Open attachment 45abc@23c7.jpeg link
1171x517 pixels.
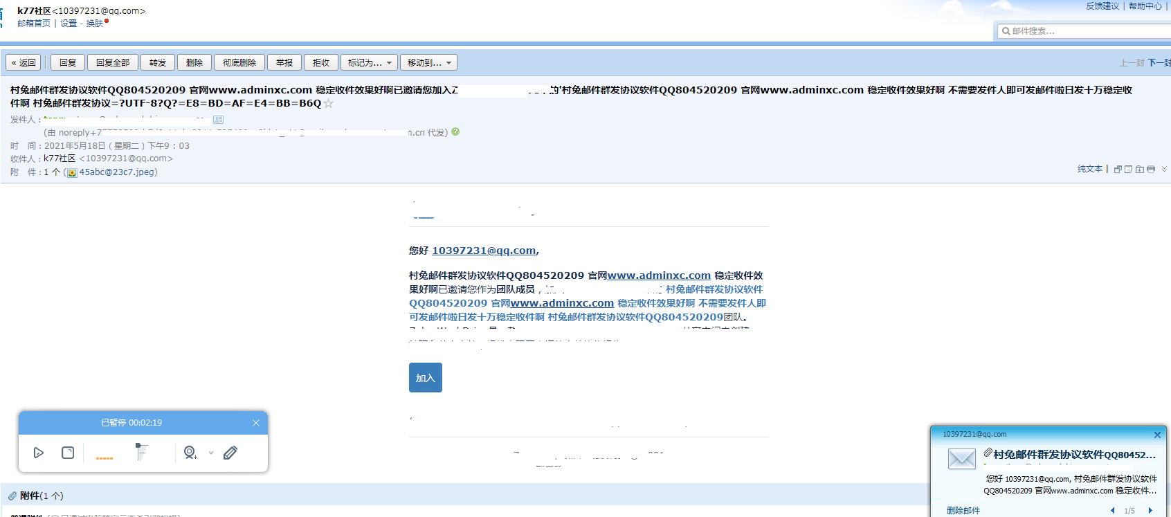[x=118, y=172]
